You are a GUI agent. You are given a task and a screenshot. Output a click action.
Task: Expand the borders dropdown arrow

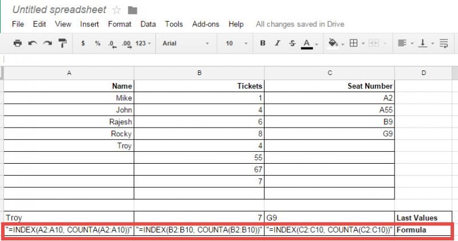pyautogui.click(x=363, y=44)
